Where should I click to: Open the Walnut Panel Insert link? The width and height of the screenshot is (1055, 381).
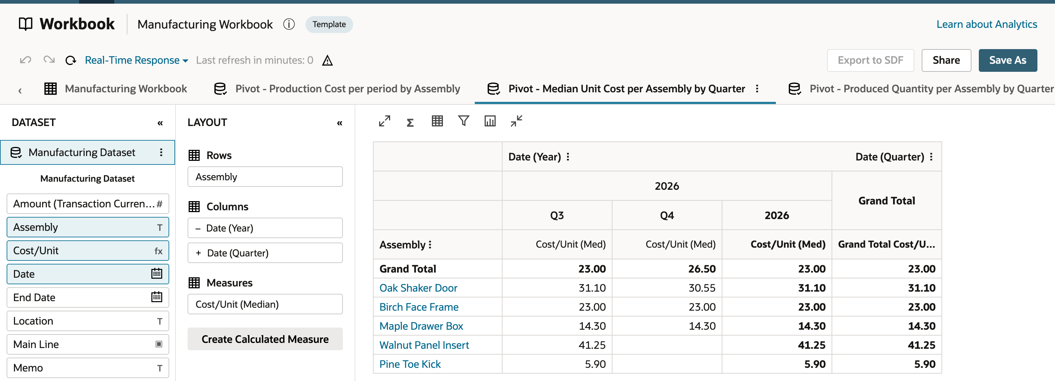point(424,345)
